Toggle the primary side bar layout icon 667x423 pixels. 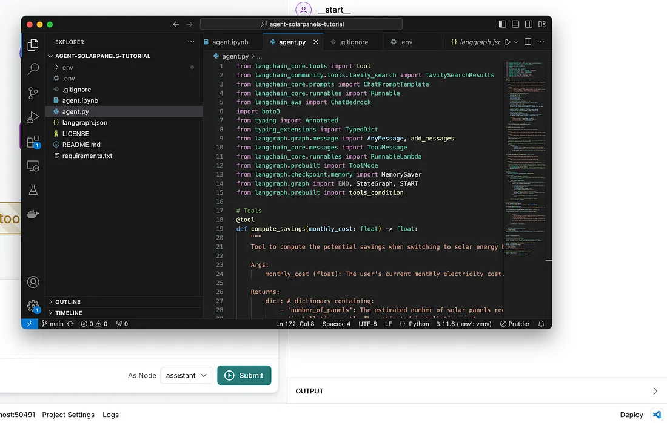click(x=503, y=24)
